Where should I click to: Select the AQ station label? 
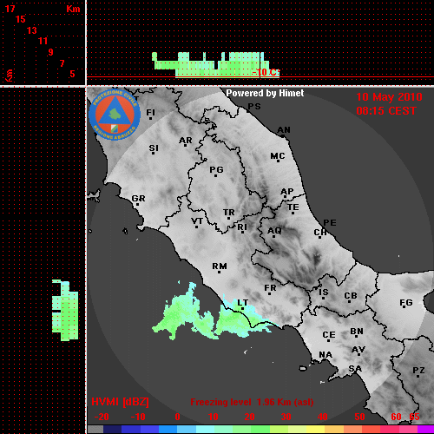pos(274,230)
